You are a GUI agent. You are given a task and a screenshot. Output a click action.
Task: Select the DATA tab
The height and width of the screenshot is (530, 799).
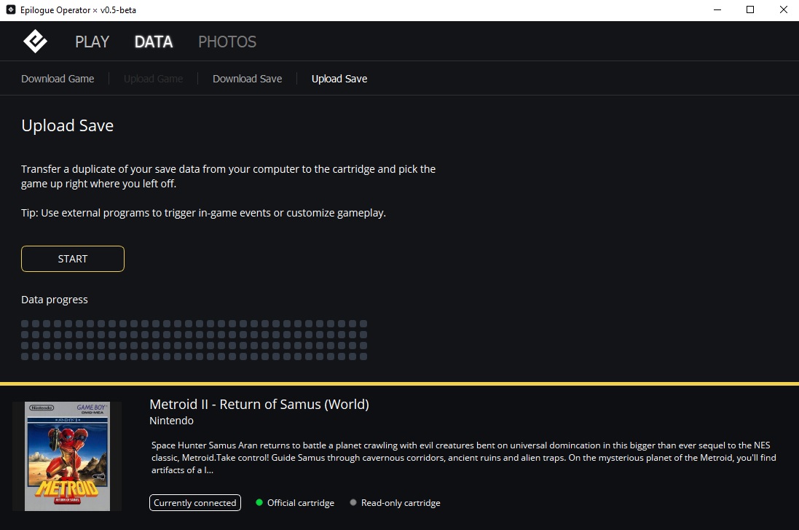click(x=153, y=42)
